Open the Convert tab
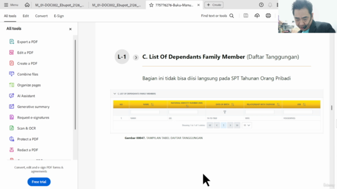 (x=41, y=16)
